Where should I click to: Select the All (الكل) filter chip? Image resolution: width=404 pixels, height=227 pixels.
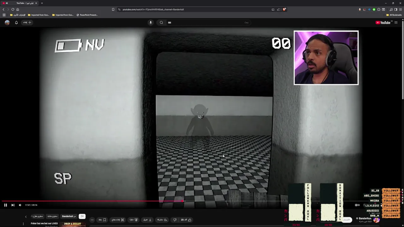tap(82, 216)
